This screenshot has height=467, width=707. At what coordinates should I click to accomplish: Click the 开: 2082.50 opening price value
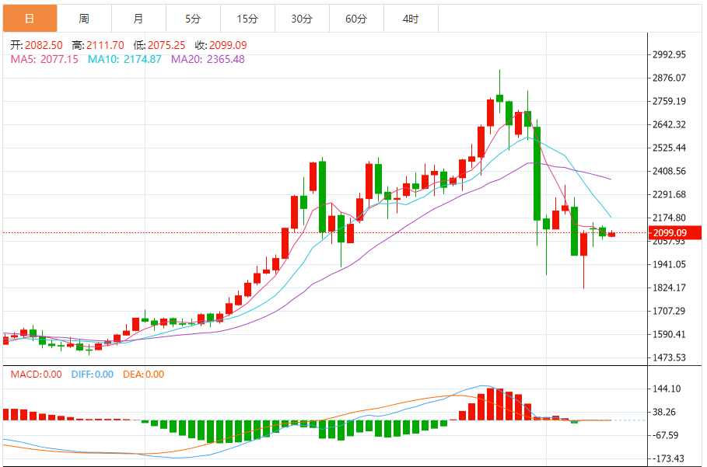coord(37,45)
